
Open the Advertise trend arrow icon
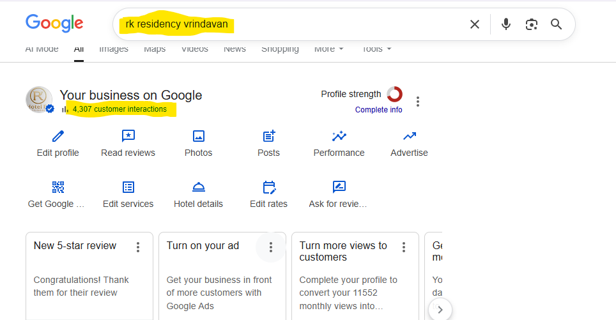[410, 136]
